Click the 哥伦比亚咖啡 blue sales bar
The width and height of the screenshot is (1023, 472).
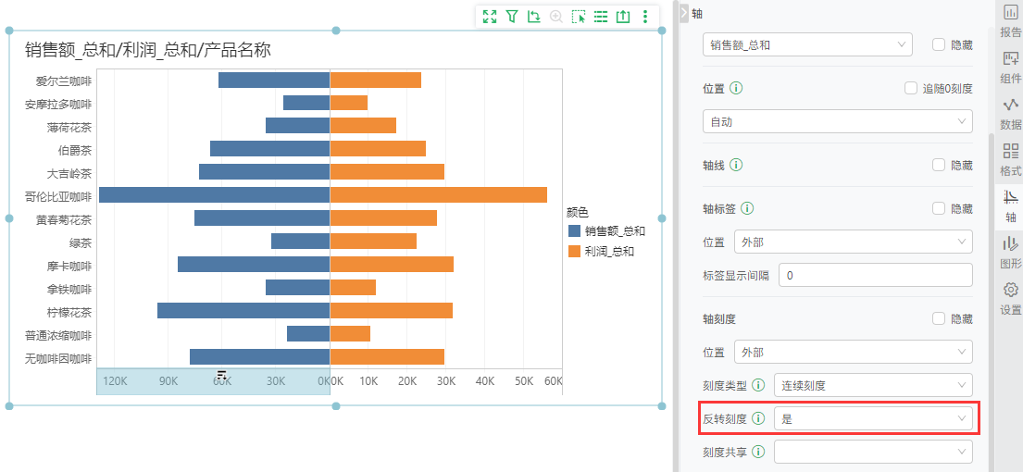coord(214,195)
